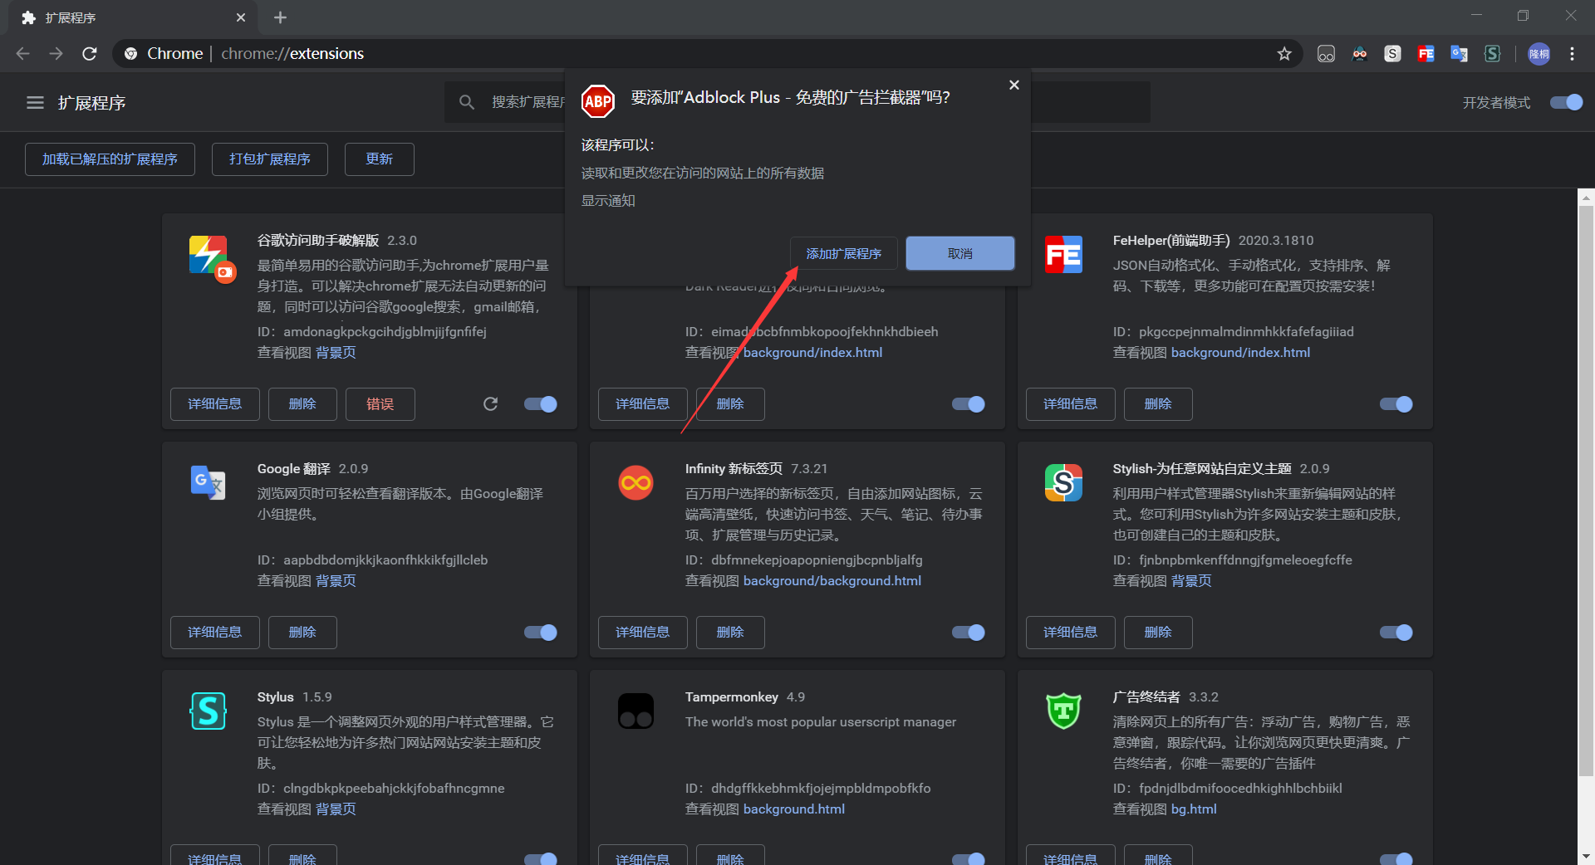
Task: Go forward with the forward arrow
Action: 56,54
